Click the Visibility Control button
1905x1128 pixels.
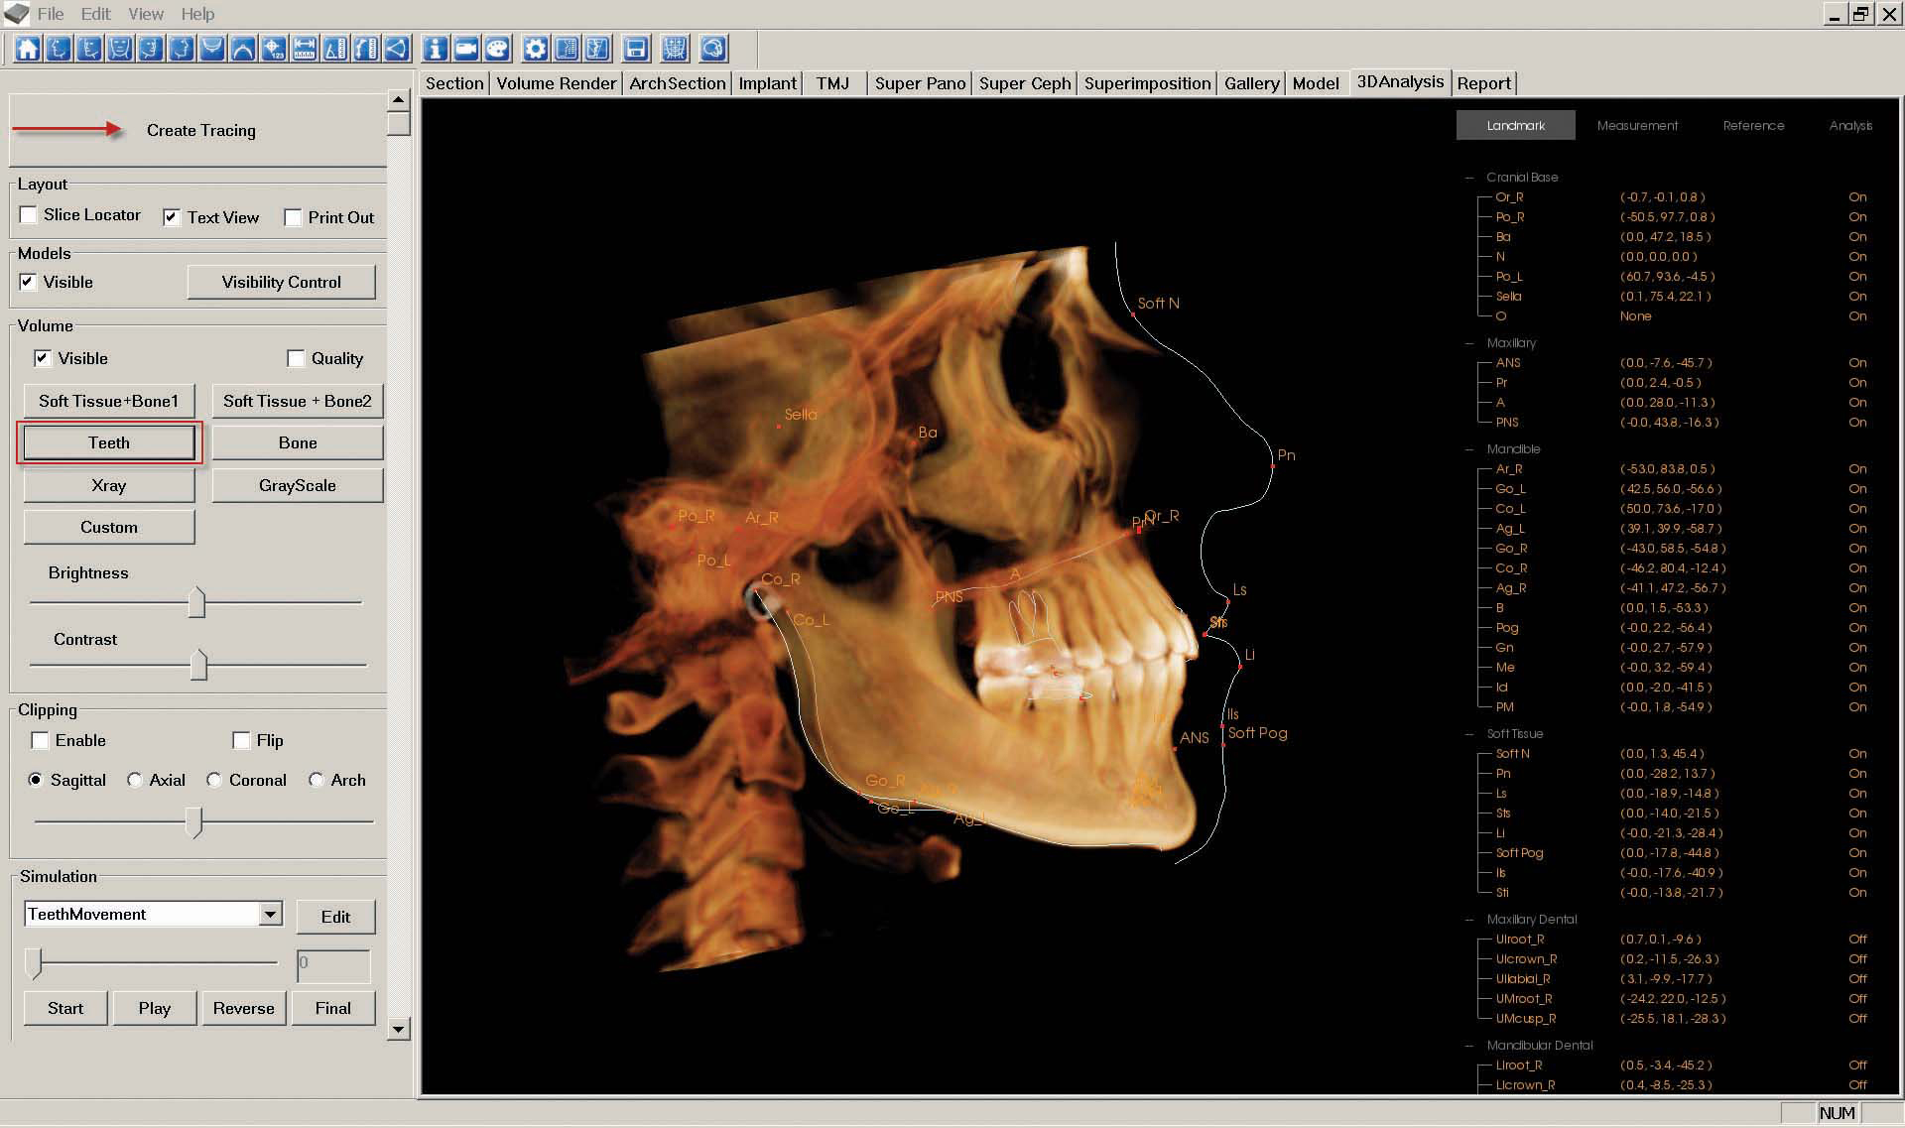point(281,282)
